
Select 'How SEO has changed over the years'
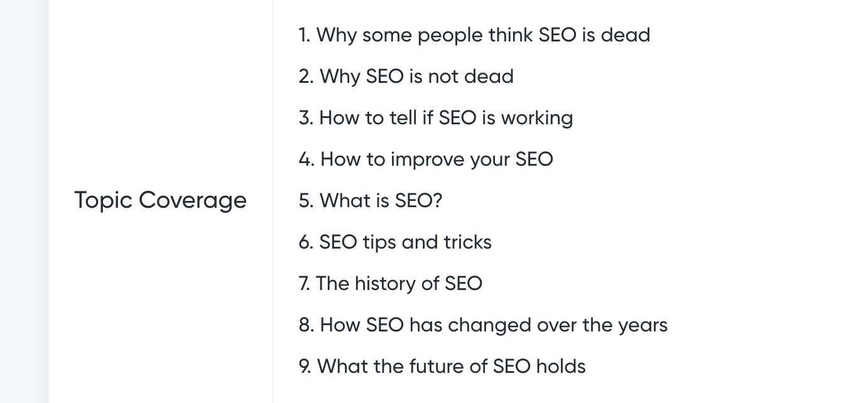pos(494,325)
